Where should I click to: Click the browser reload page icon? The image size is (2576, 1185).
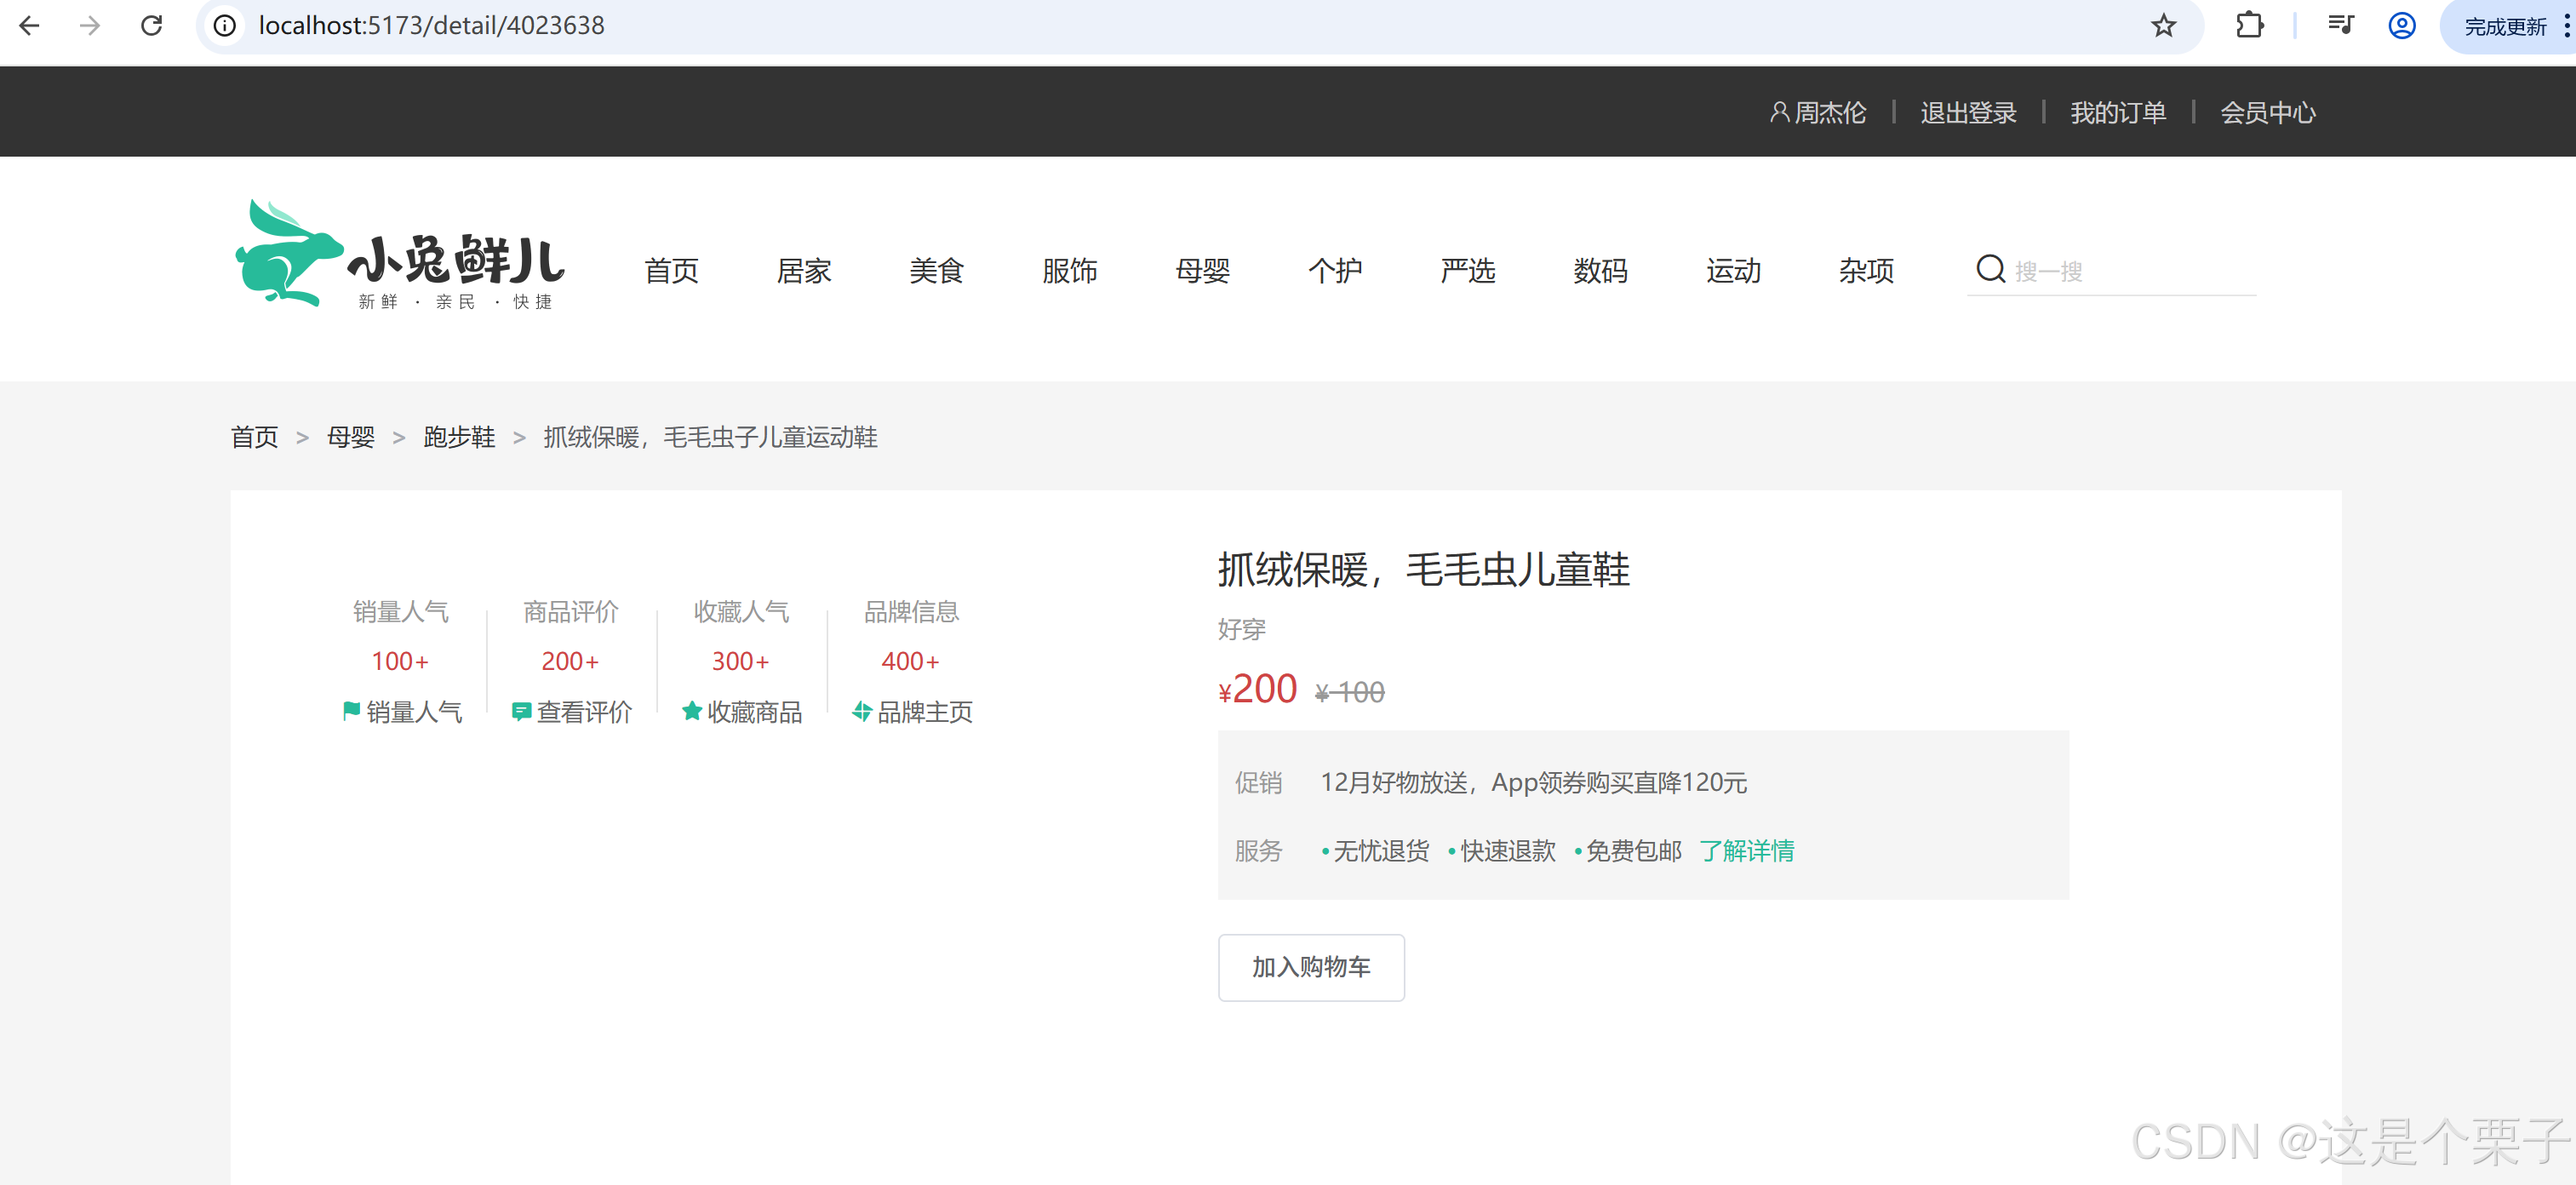(151, 26)
